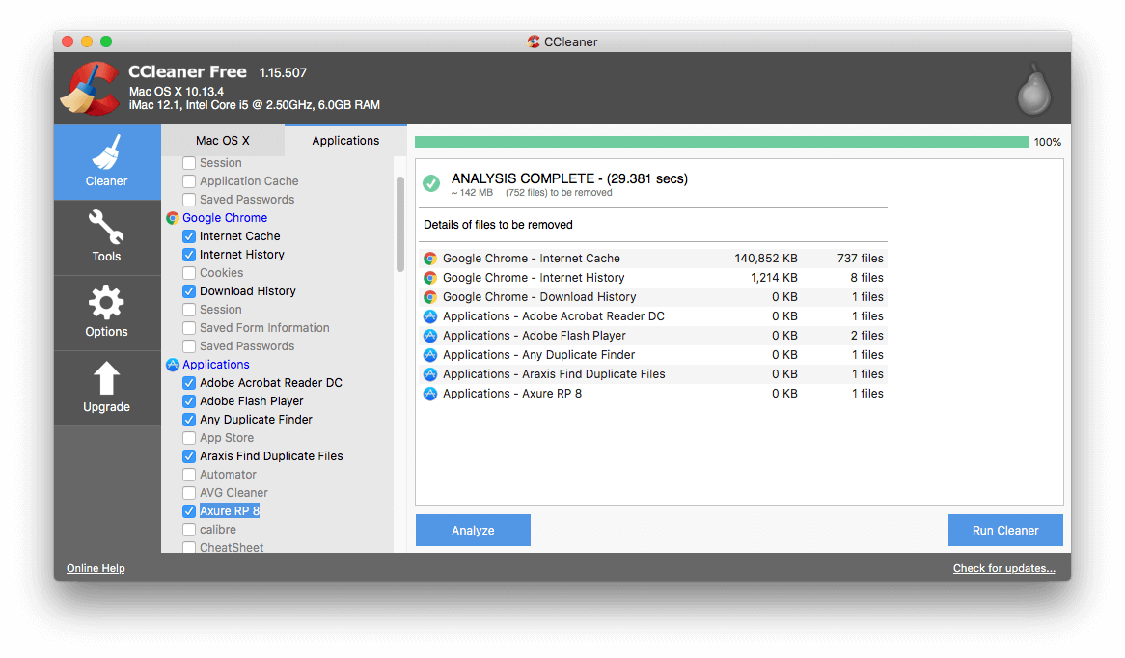Screen dimensions: 1125x658
Task: Enable Google Chrome Cookies checkbox
Action: pyautogui.click(x=189, y=273)
